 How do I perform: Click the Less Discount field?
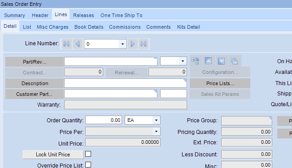tap(247, 154)
